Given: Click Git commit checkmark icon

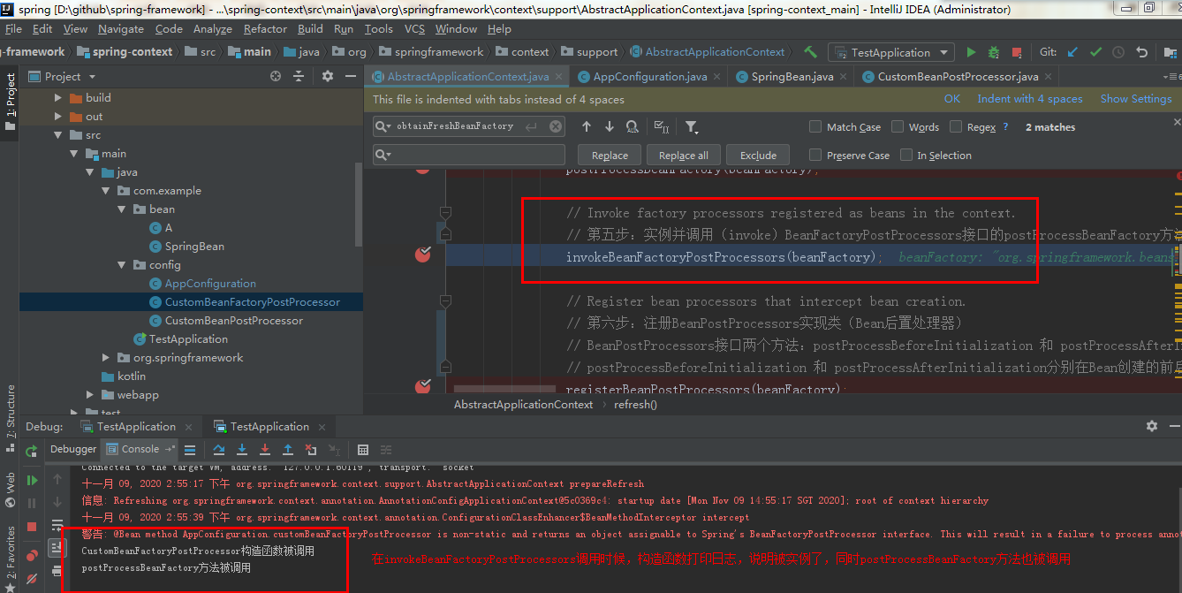Looking at the screenshot, I should click(x=1096, y=52).
